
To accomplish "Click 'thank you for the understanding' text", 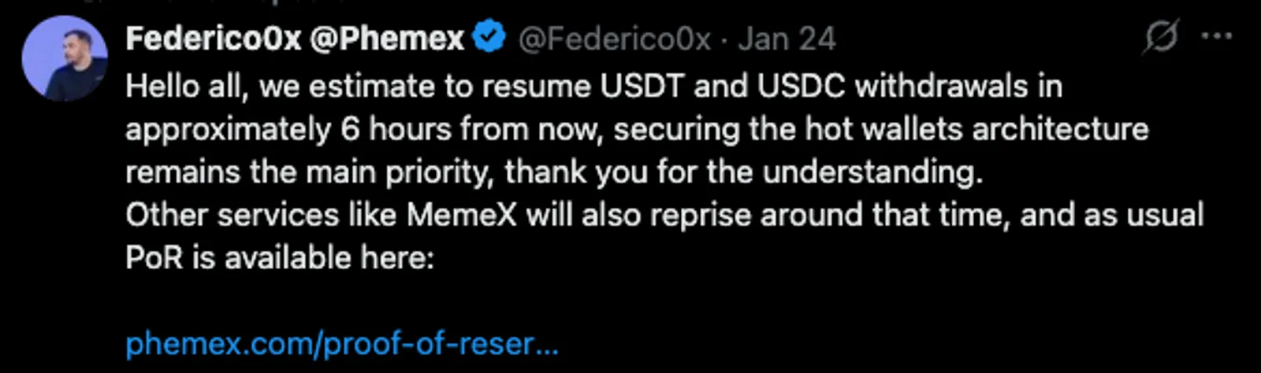I will 744,172.
